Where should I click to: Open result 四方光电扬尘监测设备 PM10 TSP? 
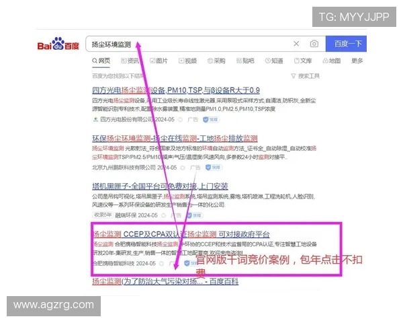point(176,90)
